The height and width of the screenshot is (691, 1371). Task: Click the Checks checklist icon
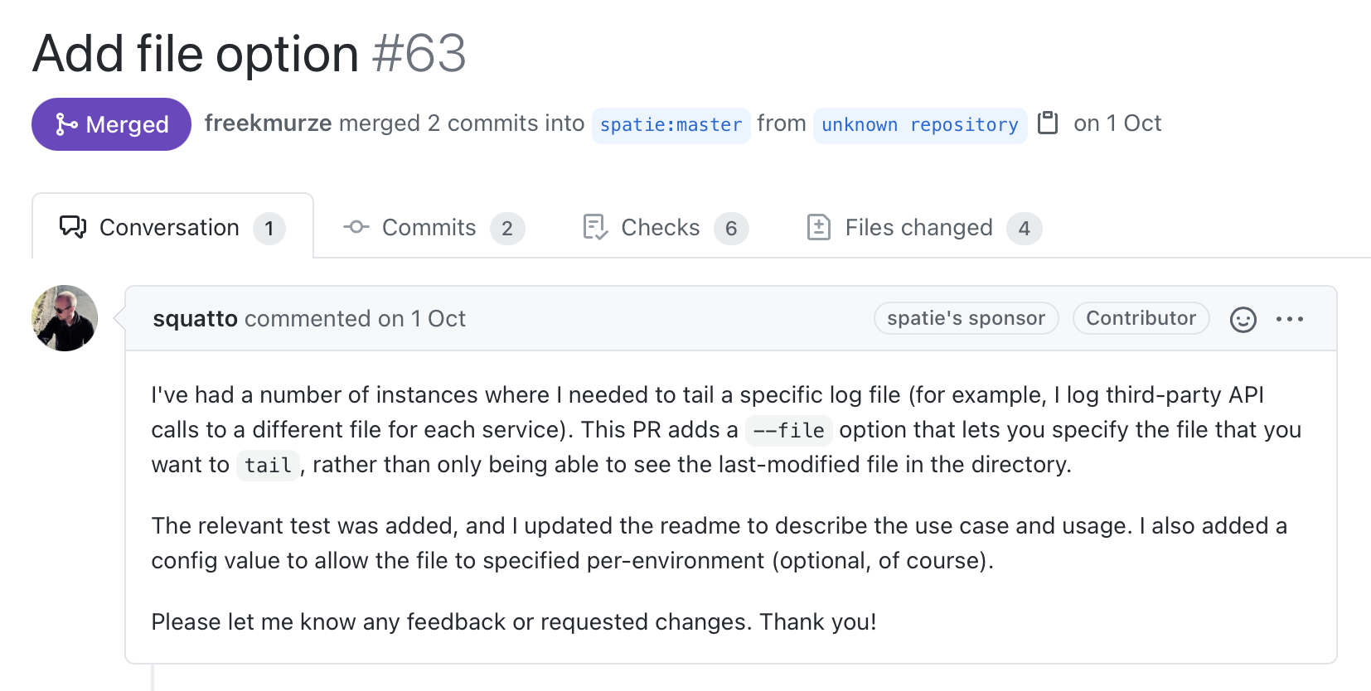[595, 227]
